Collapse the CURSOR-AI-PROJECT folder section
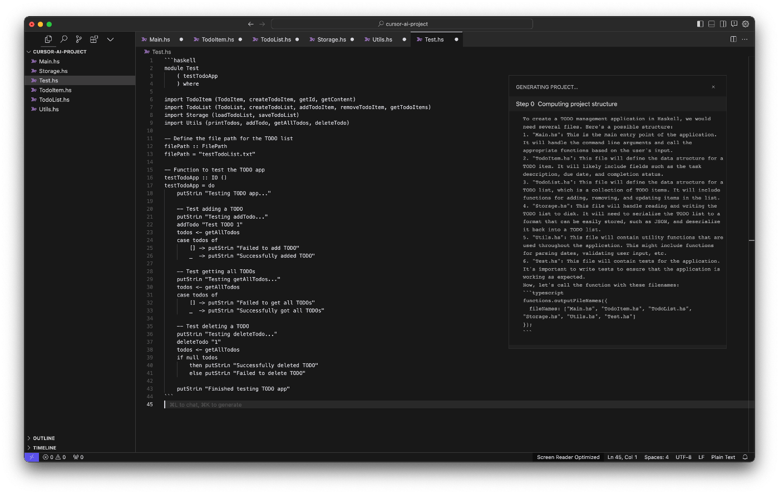The width and height of the screenshot is (779, 494). point(80,52)
